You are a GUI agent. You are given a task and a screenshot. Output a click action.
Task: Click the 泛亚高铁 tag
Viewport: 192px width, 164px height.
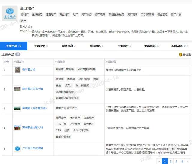click(75, 124)
